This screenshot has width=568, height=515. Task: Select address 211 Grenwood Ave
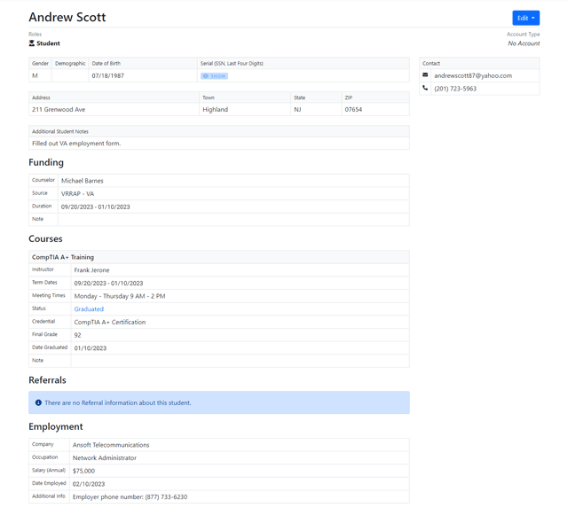pos(59,109)
